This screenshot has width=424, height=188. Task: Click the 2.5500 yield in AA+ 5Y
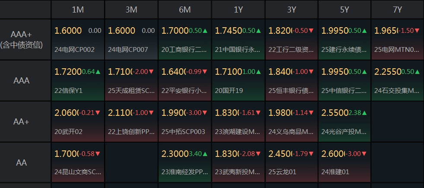coord(335,112)
